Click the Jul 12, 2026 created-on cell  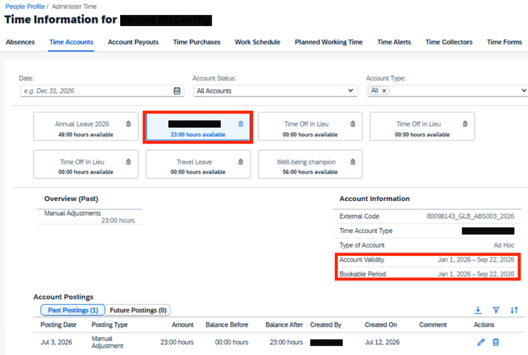[382, 342]
